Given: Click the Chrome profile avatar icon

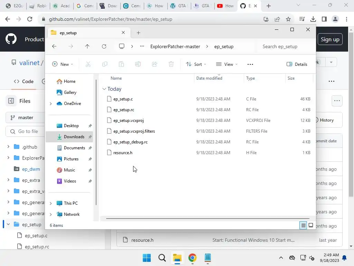Looking at the screenshot, I should click(335, 19).
